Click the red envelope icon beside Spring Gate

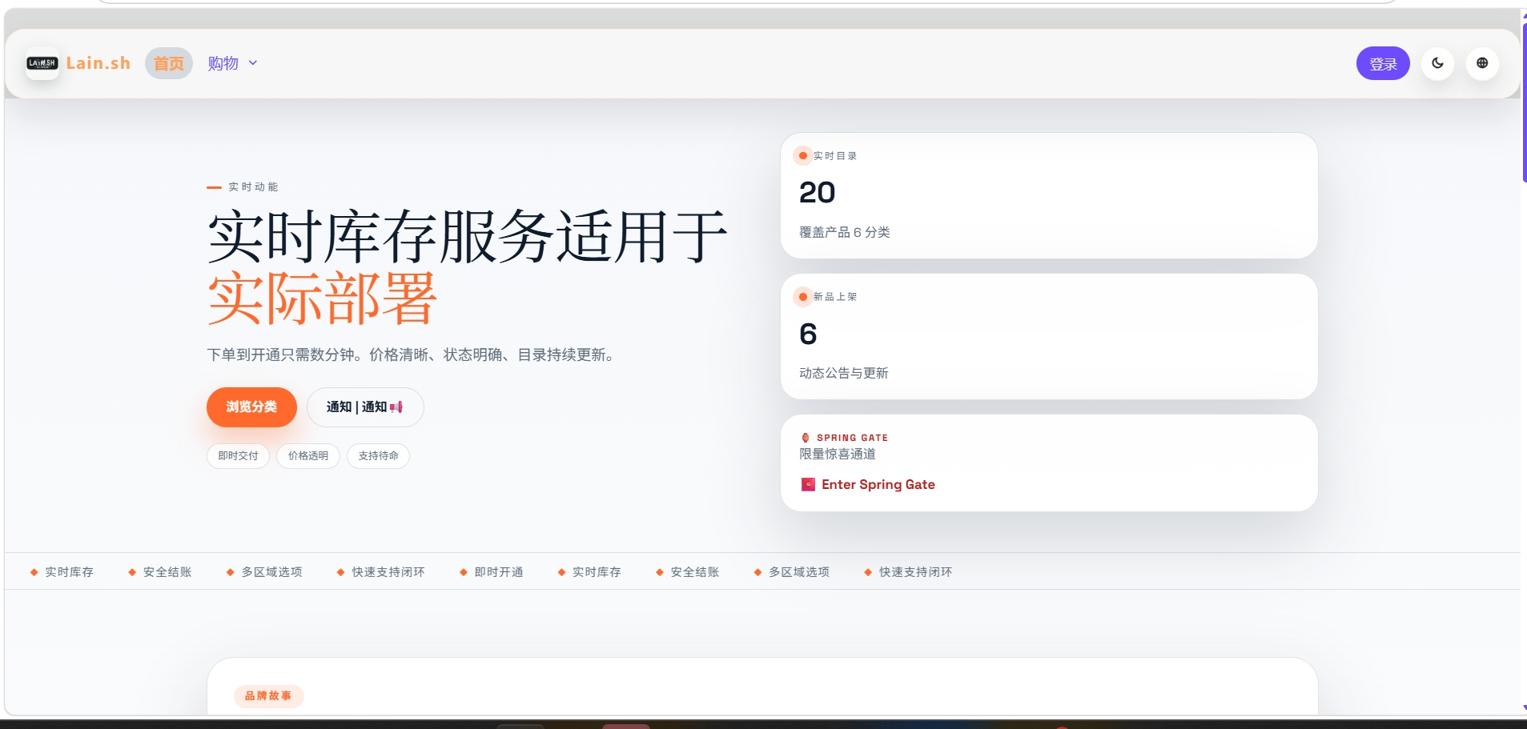[808, 485]
